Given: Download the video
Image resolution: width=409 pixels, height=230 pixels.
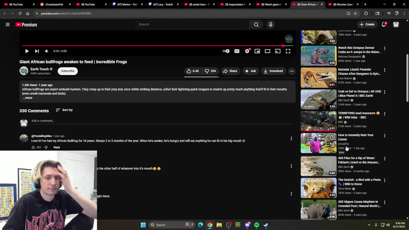Looking at the screenshot, I should (x=273, y=71).
